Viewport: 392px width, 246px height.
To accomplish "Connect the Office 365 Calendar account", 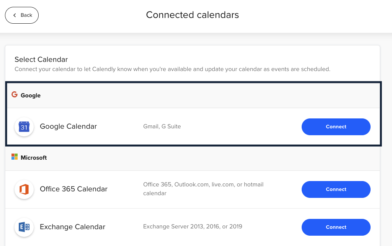I will click(336, 189).
